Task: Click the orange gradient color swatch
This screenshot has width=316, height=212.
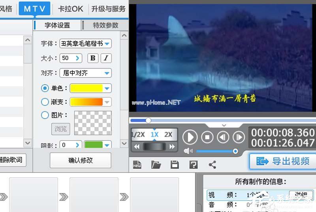Action: click(86, 102)
